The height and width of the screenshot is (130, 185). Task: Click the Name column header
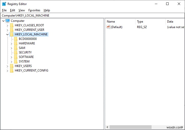point(120,22)
